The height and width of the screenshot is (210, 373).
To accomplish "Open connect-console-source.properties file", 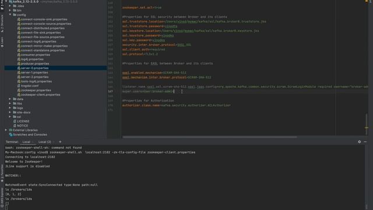I will [x=46, y=24].
